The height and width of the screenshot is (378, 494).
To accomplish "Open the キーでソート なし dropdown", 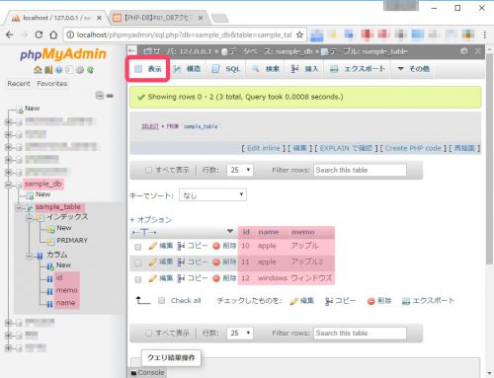I will coord(212,194).
